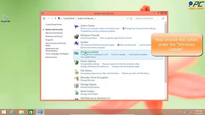
Task: Click Check firewall status link
Action: pos(89,38)
